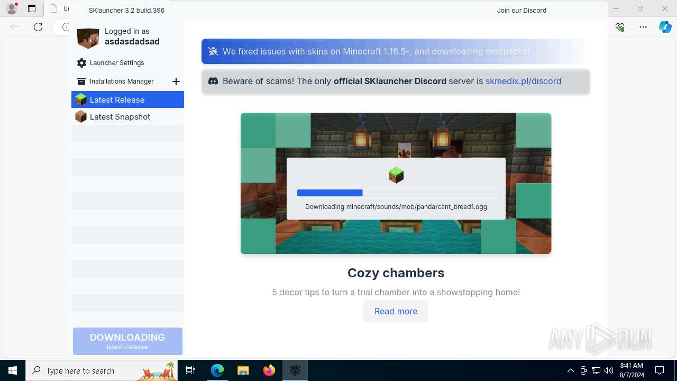
Task: Show hidden system tray icons
Action: [571, 371]
